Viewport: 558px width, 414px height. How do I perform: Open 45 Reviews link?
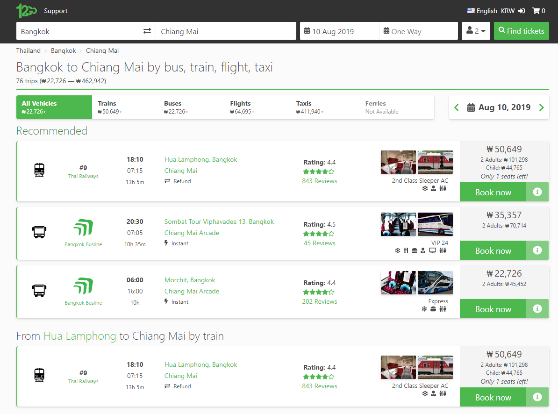pyautogui.click(x=320, y=243)
